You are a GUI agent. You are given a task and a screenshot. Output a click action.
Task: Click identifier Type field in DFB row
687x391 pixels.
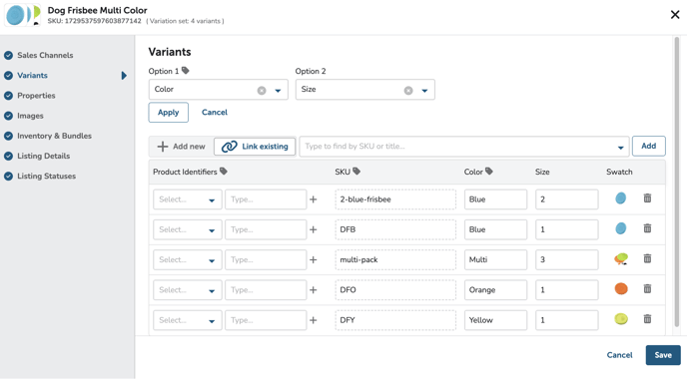tap(266, 229)
